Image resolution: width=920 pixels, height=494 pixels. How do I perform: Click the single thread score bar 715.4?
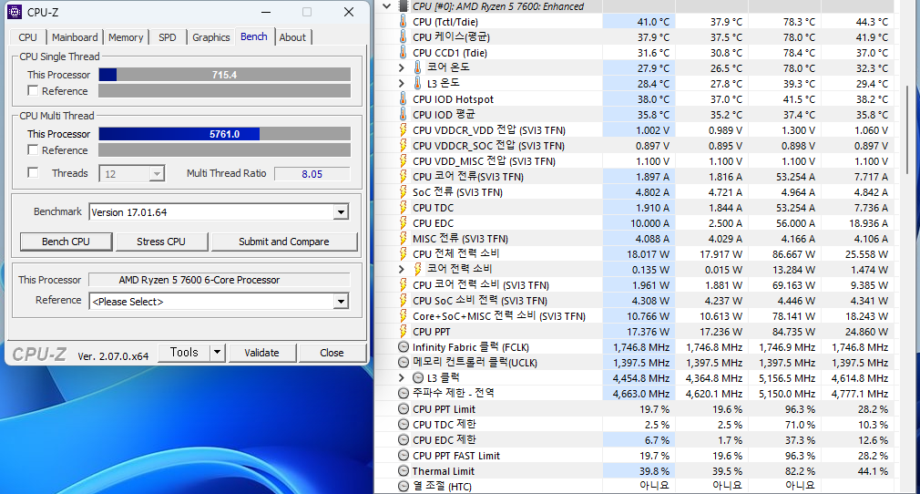pos(225,75)
